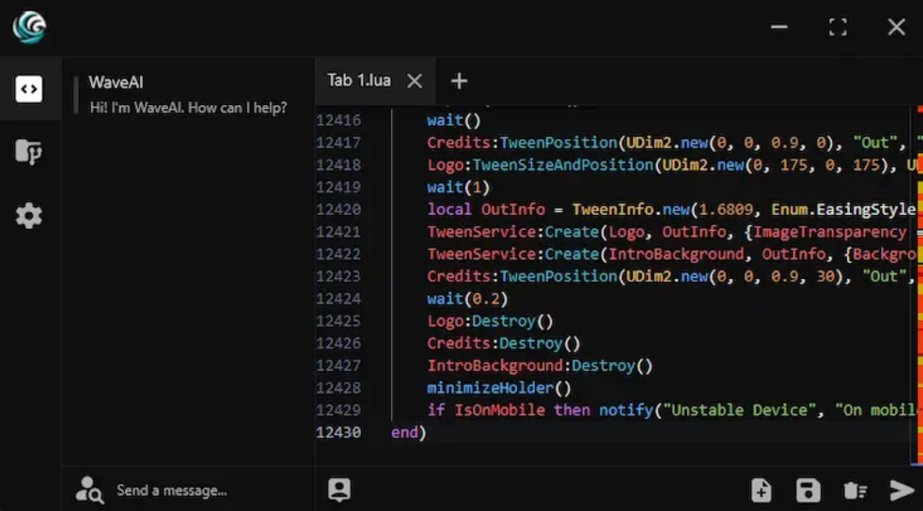Click line number 12430

[x=339, y=432]
